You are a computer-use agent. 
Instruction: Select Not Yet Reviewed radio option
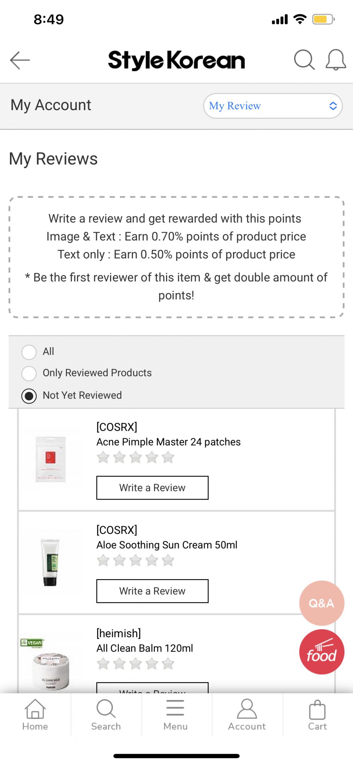tap(29, 396)
